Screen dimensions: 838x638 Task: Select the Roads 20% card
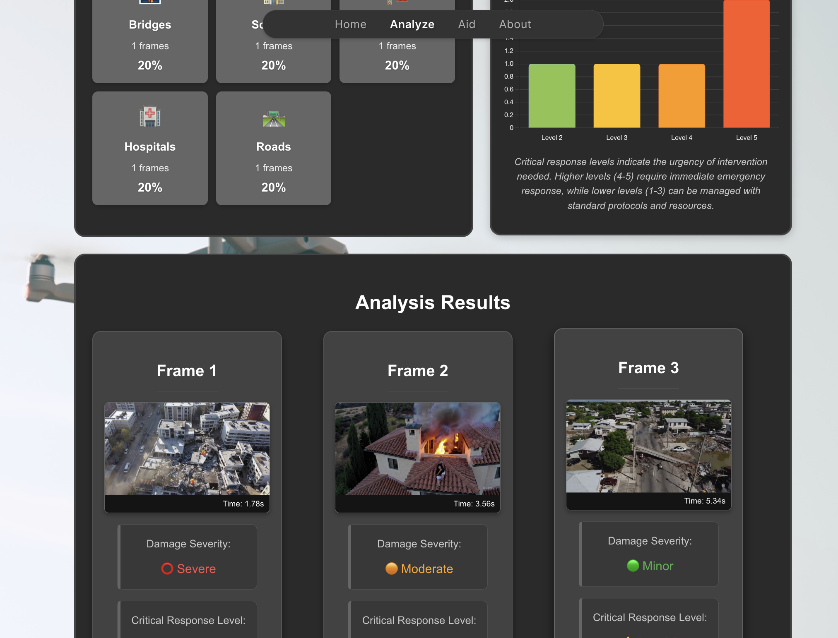[274, 148]
